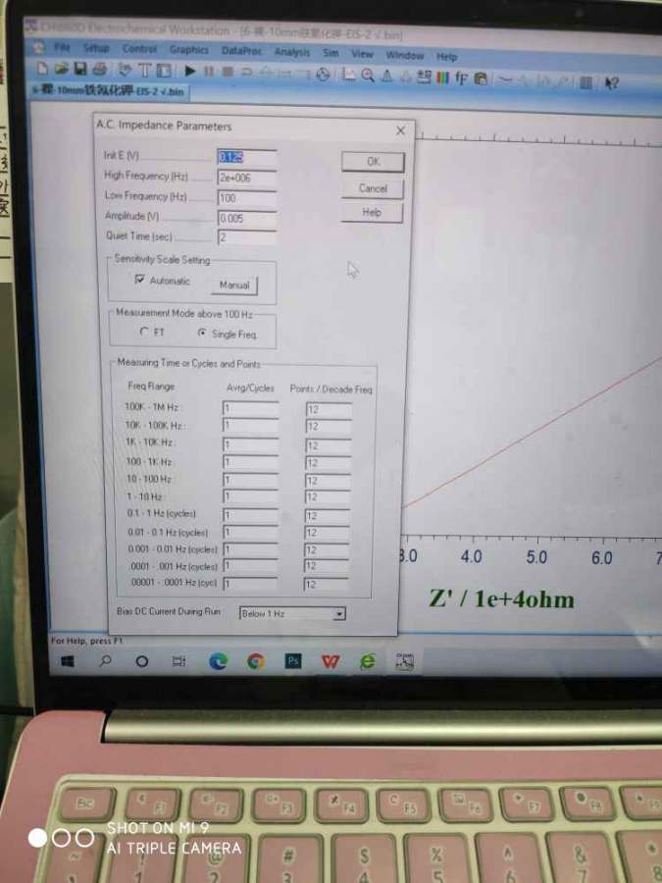This screenshot has width=662, height=883.
Task: Launch Google Chrome from the taskbar
Action: click(x=255, y=661)
